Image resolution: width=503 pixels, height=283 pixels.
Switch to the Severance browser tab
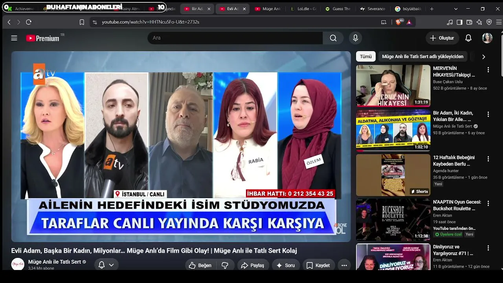(373, 9)
